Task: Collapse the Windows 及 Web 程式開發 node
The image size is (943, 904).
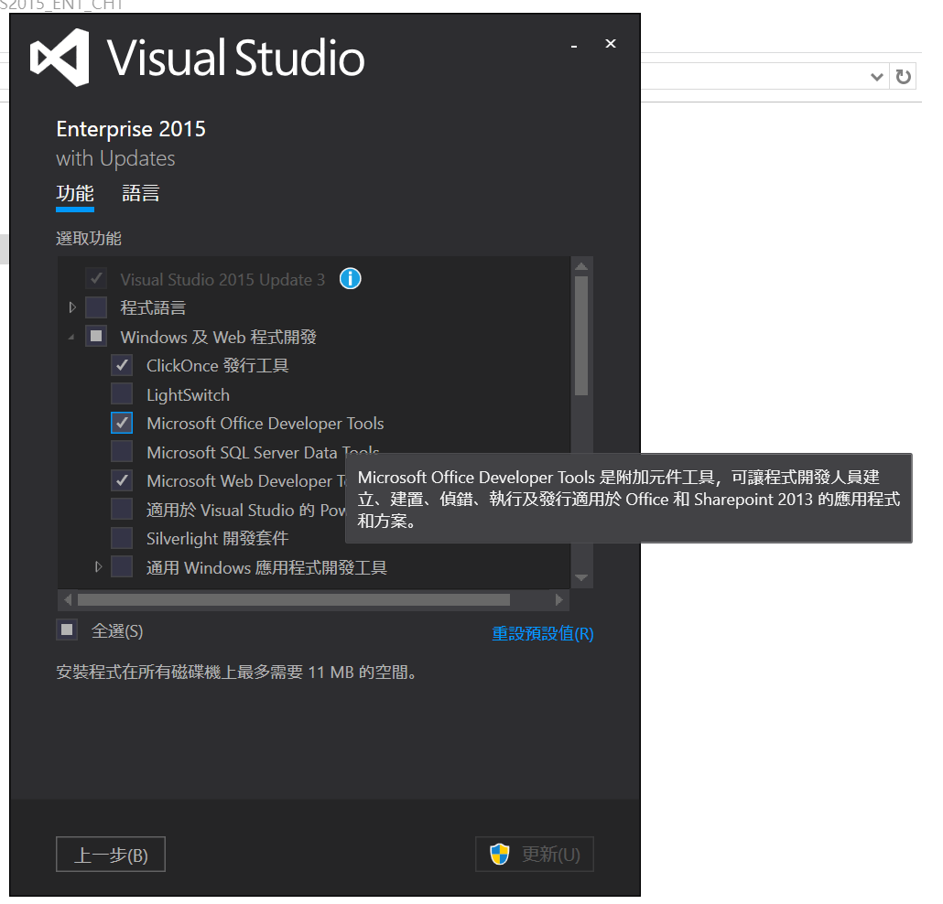Action: pos(72,336)
